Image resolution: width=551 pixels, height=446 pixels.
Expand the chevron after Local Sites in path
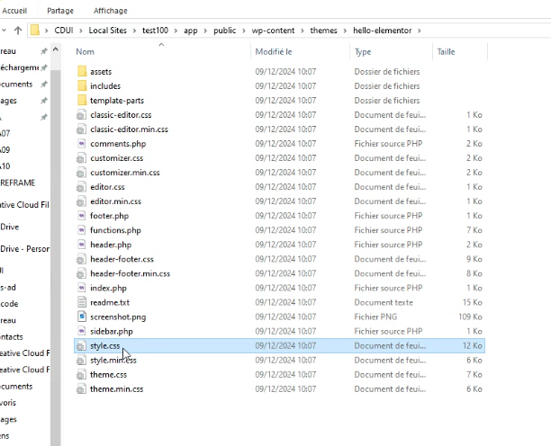click(137, 31)
